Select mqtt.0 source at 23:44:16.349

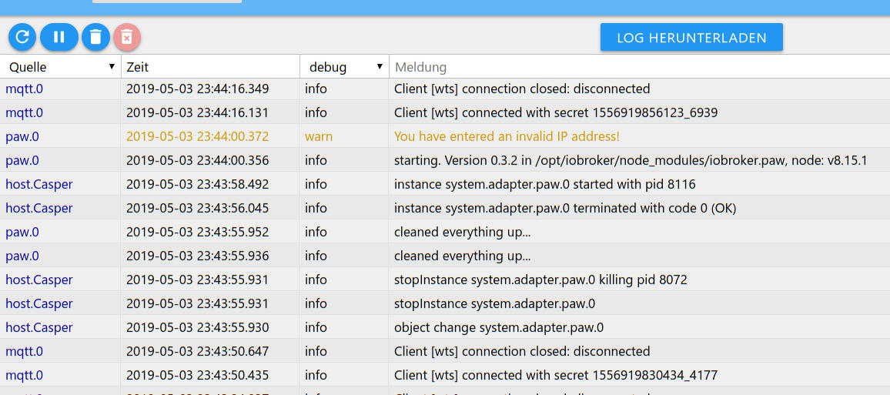pyautogui.click(x=25, y=89)
